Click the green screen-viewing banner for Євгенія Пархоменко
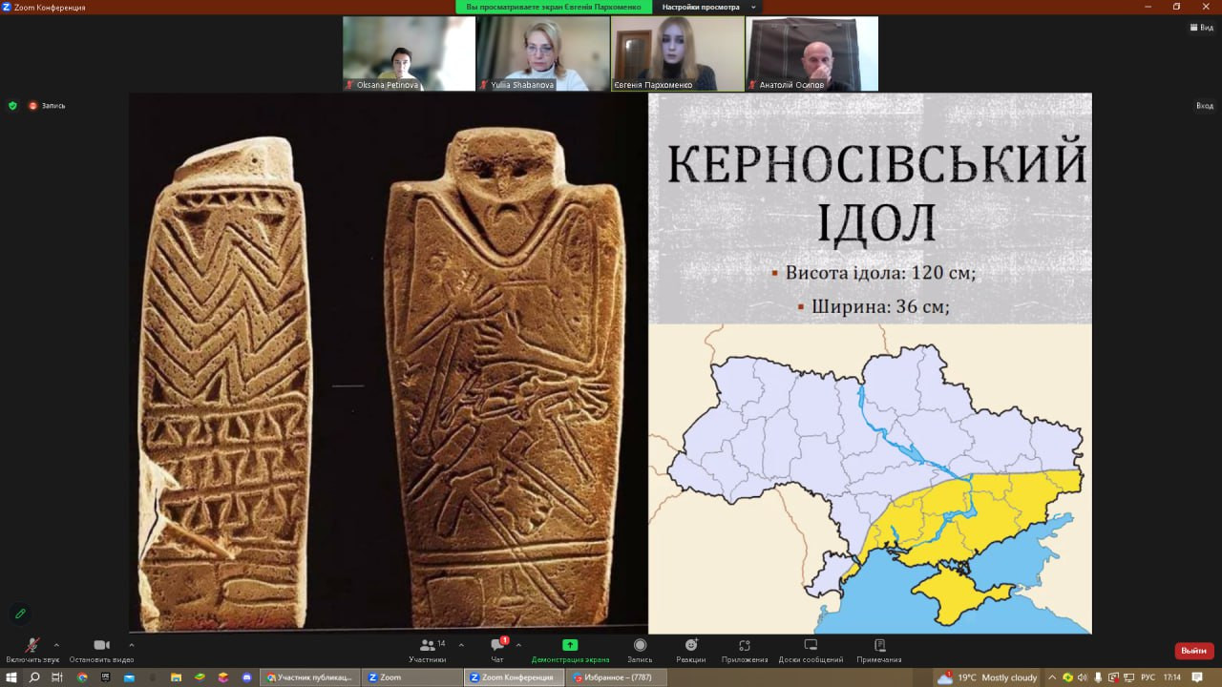Screen dimensions: 1222x687 click(554, 7)
